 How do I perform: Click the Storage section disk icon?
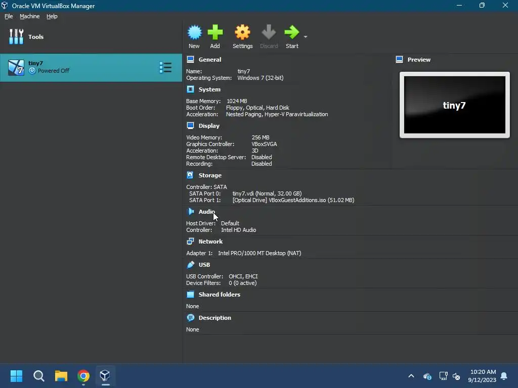pos(190,175)
